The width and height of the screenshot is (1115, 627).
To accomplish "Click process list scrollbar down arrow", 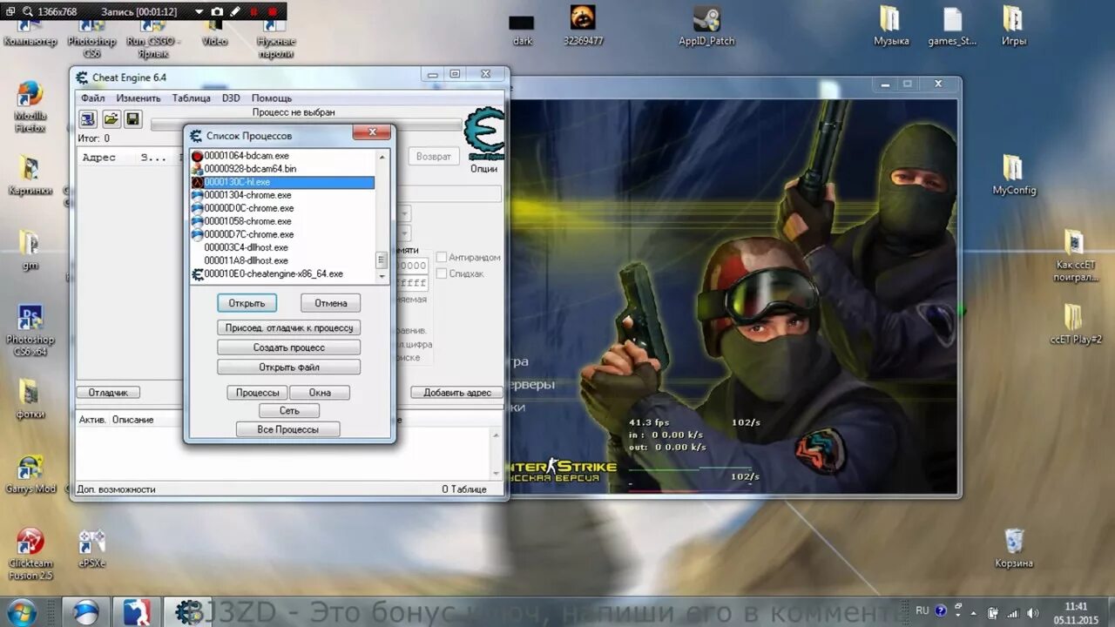I will (x=382, y=275).
